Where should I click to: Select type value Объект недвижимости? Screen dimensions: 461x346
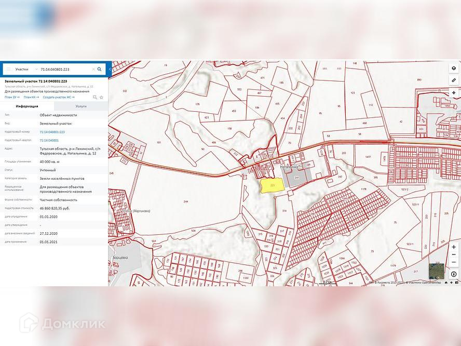(58, 115)
